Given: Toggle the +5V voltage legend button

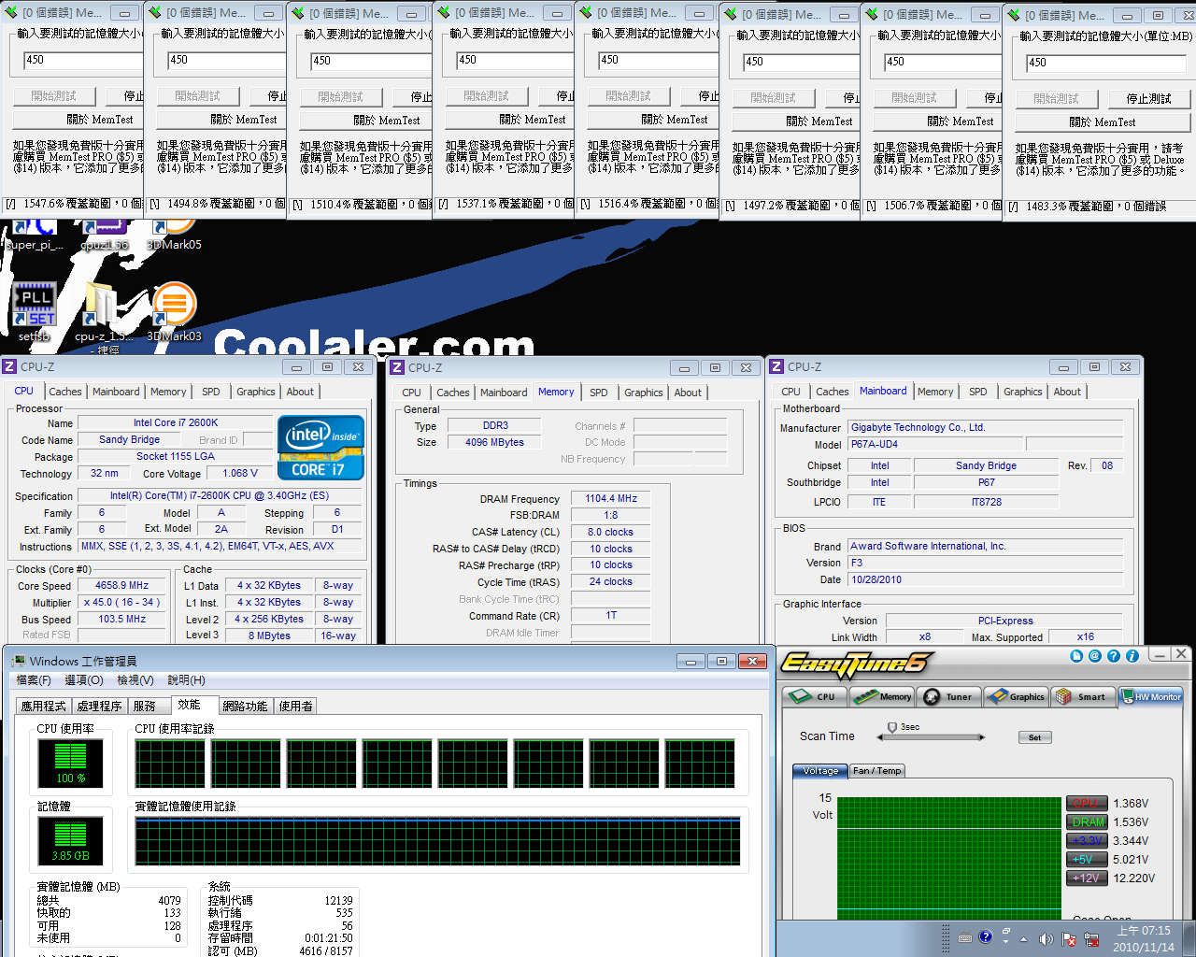Looking at the screenshot, I should tap(1087, 859).
